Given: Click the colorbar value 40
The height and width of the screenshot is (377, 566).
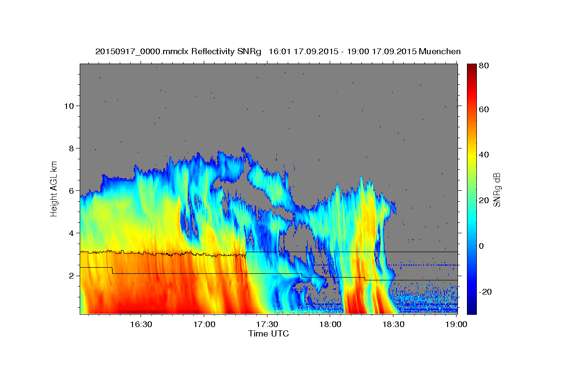Looking at the screenshot, I should click(x=485, y=155).
